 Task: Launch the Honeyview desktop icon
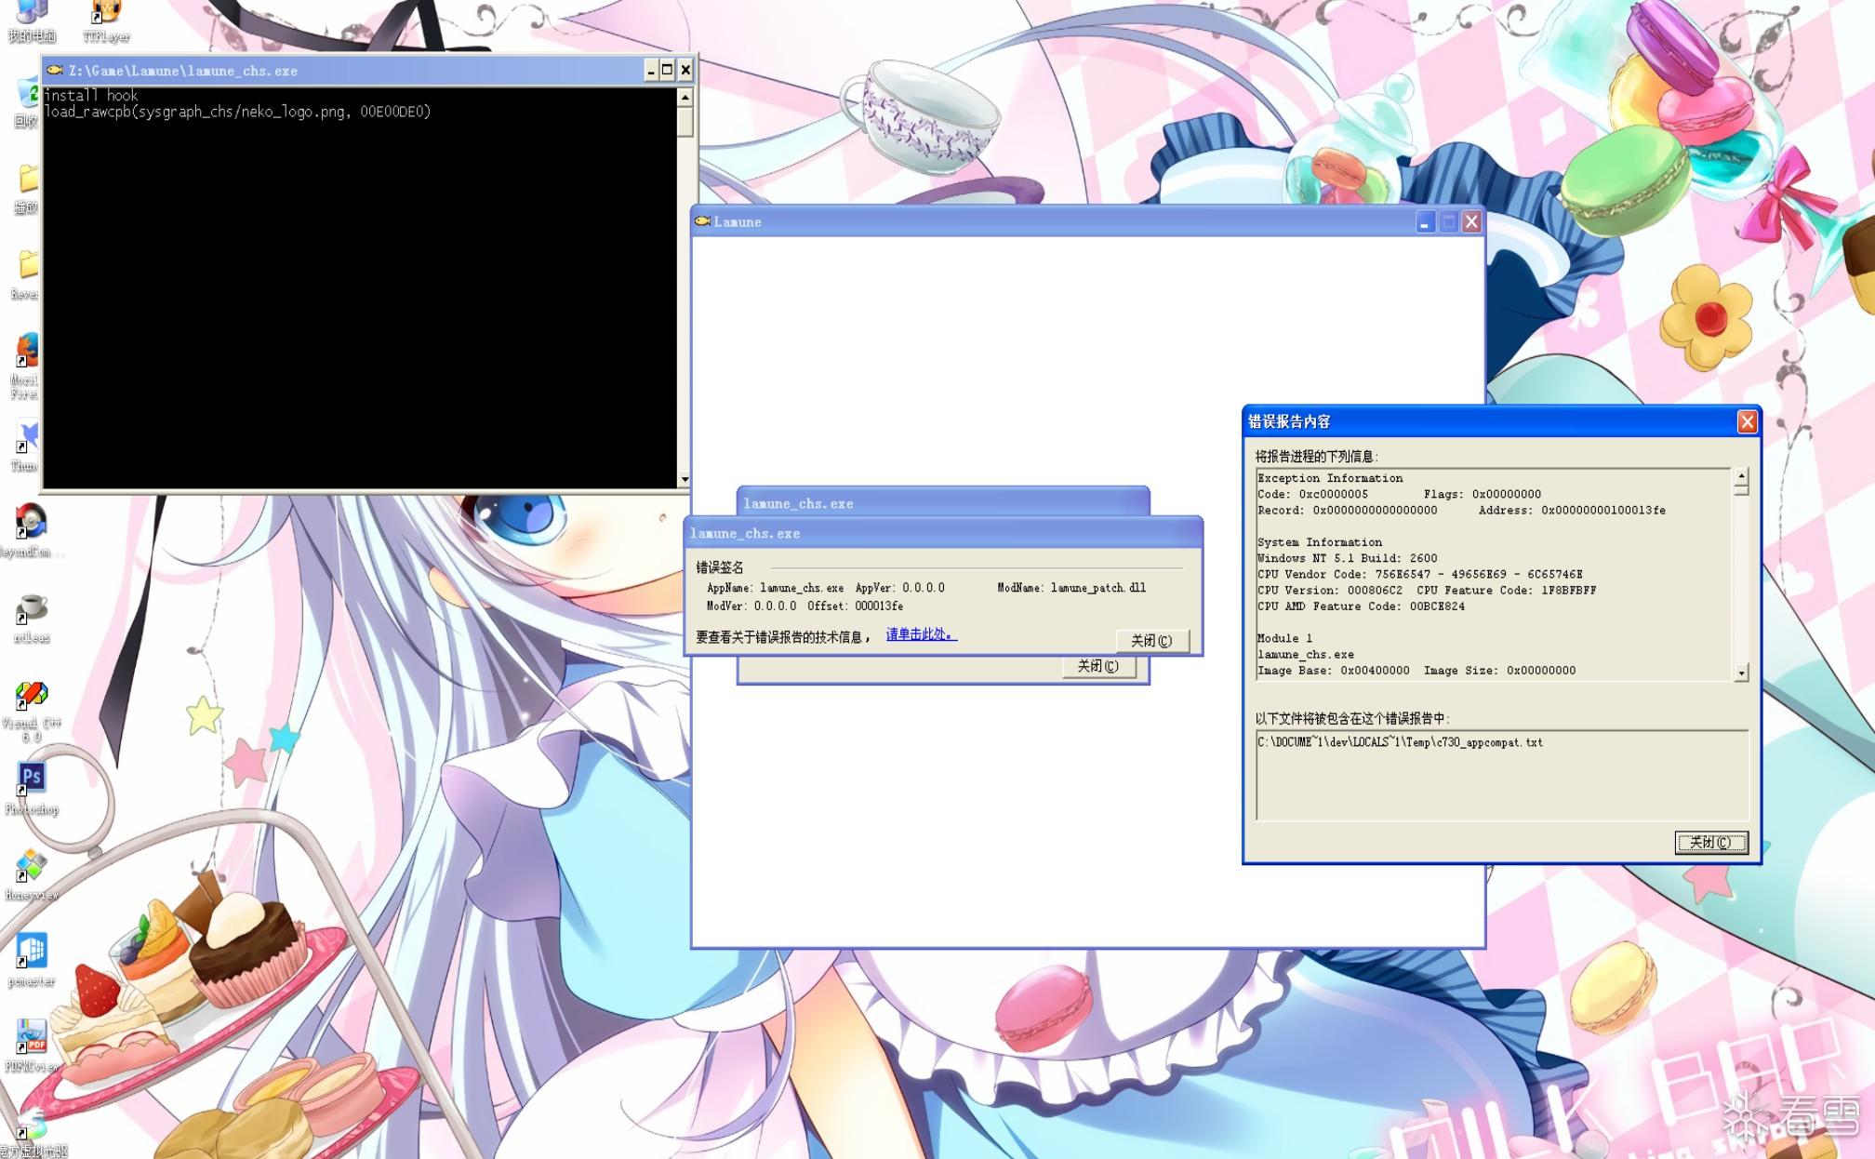point(32,865)
